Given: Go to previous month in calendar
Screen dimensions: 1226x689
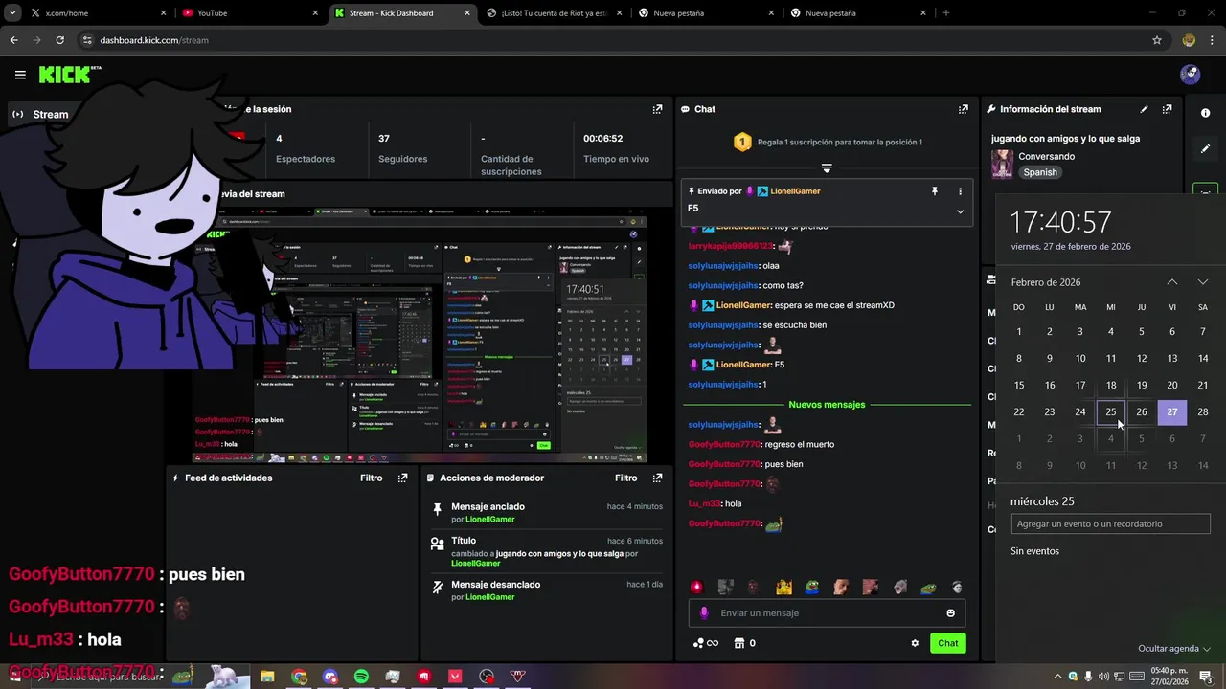Looking at the screenshot, I should point(1172,282).
